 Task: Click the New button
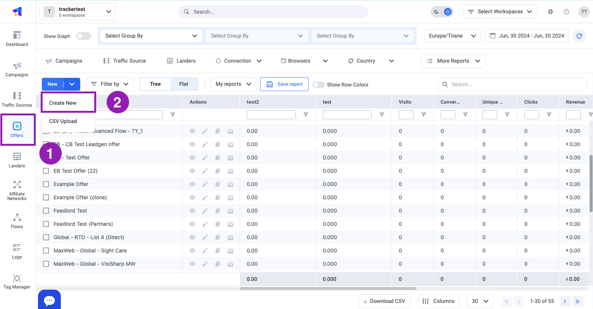click(52, 84)
